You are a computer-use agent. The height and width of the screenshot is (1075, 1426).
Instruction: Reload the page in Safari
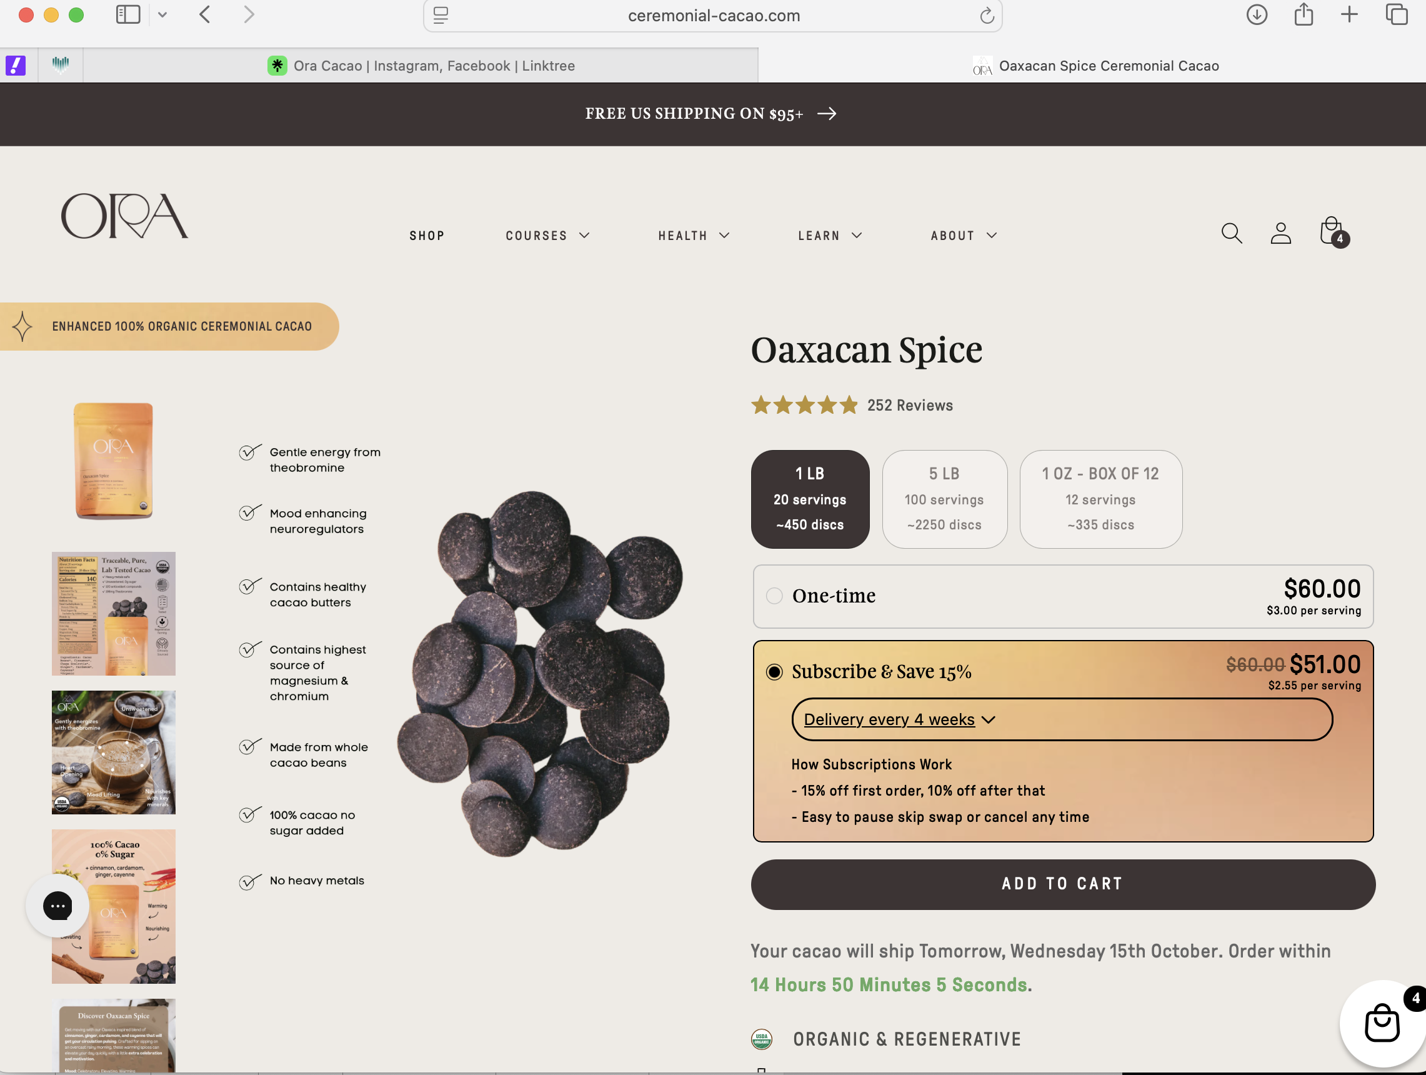pyautogui.click(x=986, y=16)
